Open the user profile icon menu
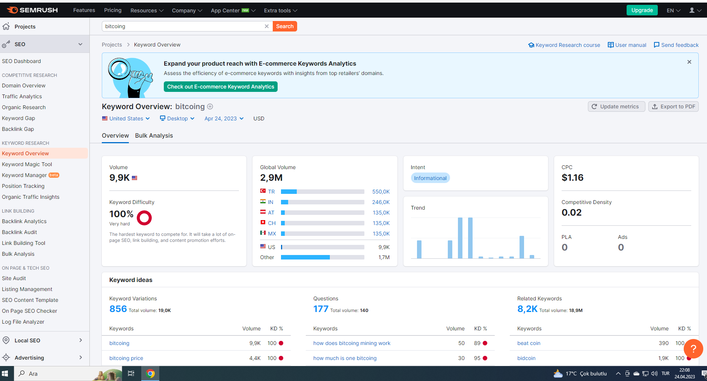 [x=695, y=10]
